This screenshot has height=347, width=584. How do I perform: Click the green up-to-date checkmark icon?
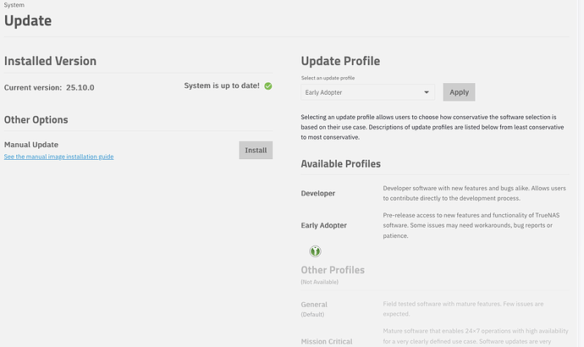(x=267, y=85)
